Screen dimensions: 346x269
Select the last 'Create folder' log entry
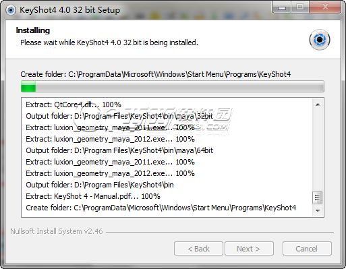point(161,208)
